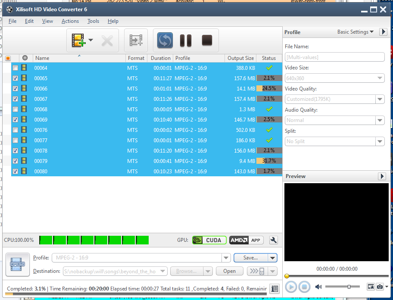
Task: Uncheck the box for file 00079
Action: (x=15, y=161)
